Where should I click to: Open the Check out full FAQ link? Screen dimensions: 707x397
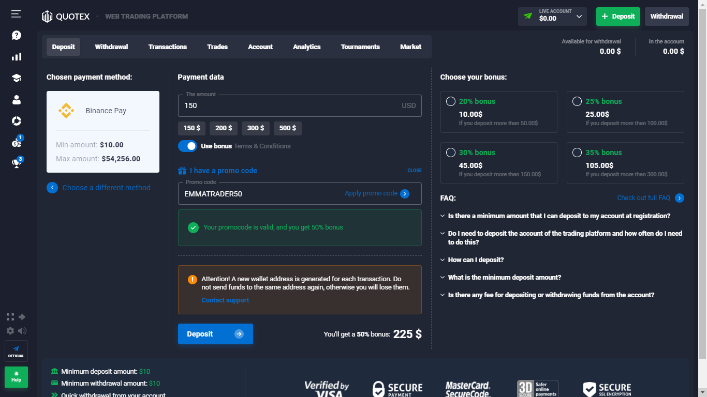pyautogui.click(x=644, y=198)
